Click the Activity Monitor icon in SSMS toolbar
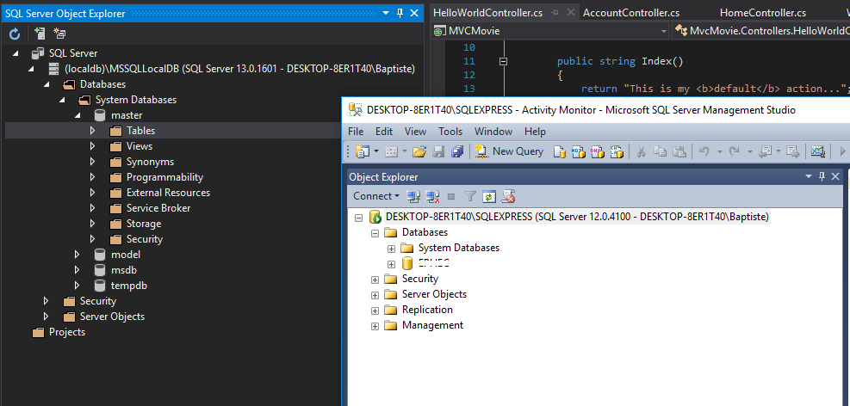This screenshot has height=406, width=850. click(x=817, y=151)
